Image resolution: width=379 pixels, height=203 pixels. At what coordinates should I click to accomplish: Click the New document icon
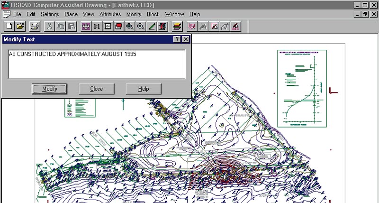[x=9, y=26]
